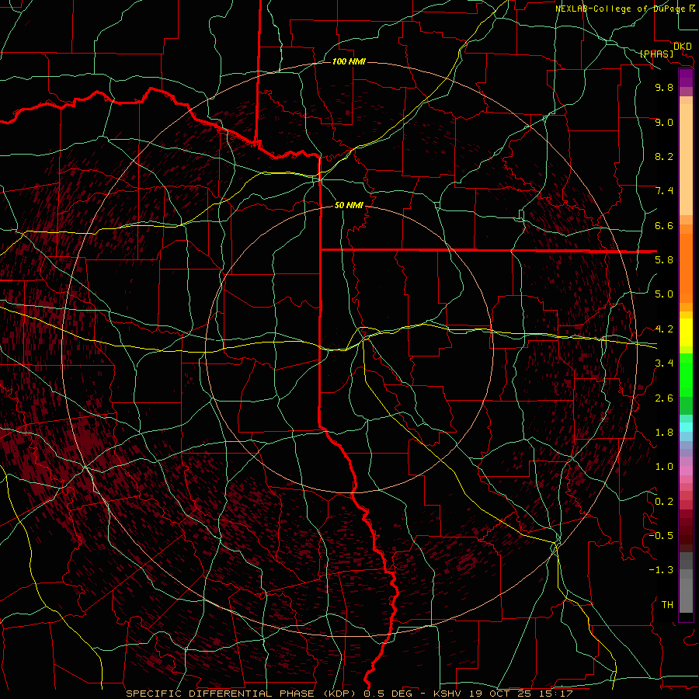Click the 50 NMI range ring label

(x=349, y=205)
